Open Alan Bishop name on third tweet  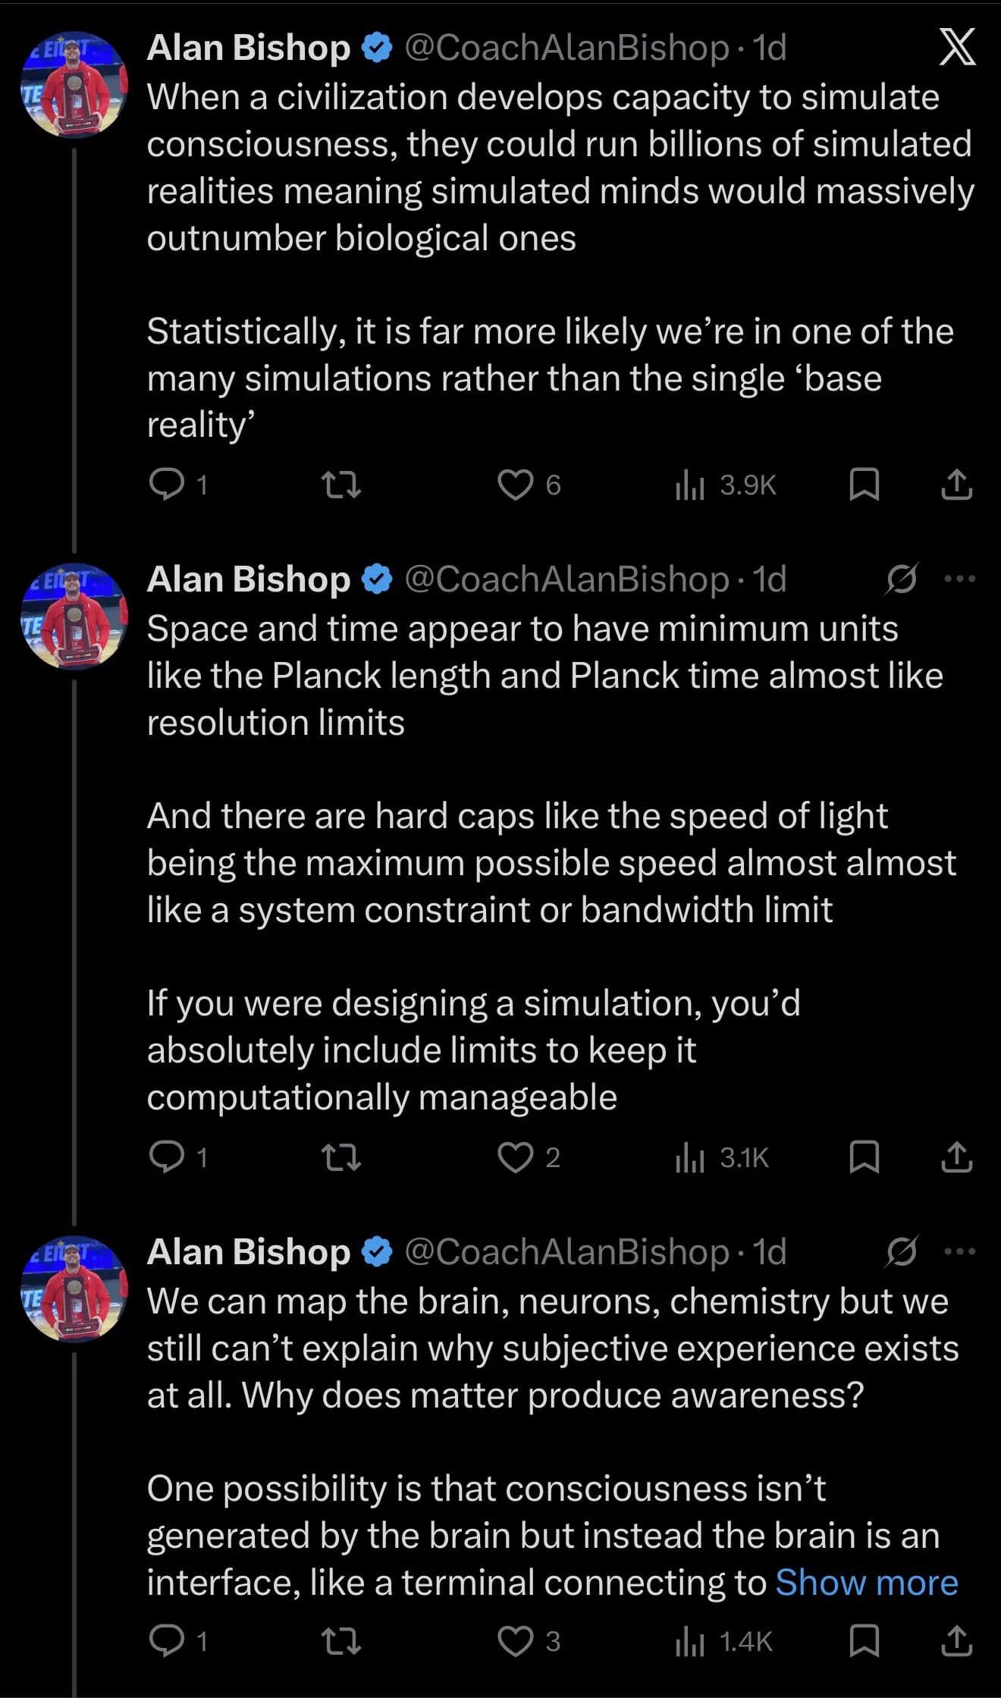[248, 1251]
